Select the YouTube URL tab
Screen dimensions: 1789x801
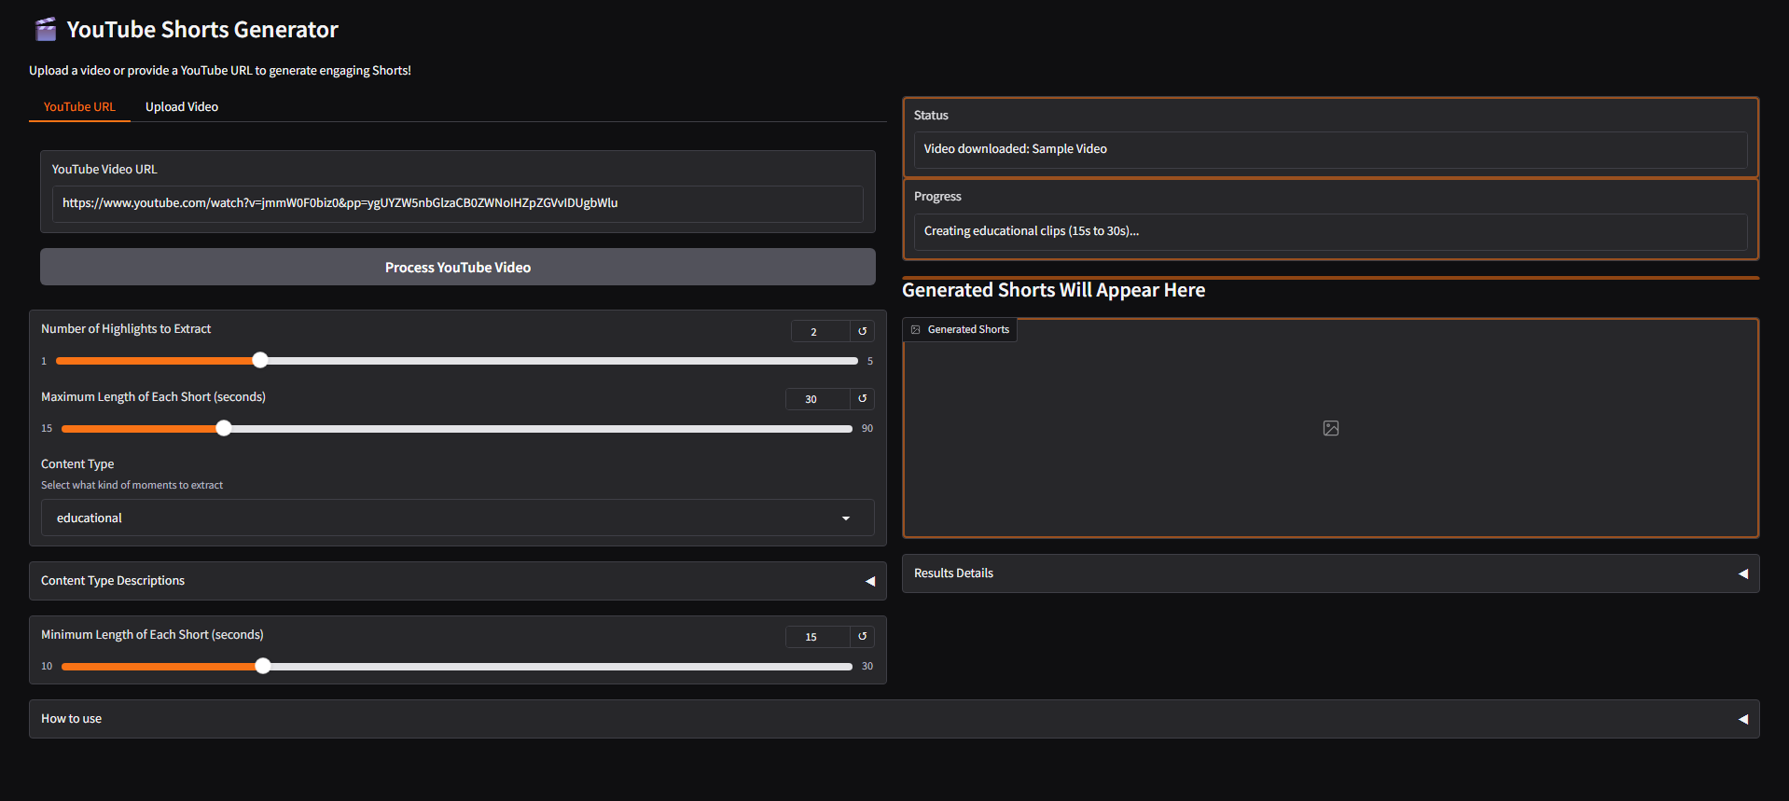coord(80,107)
